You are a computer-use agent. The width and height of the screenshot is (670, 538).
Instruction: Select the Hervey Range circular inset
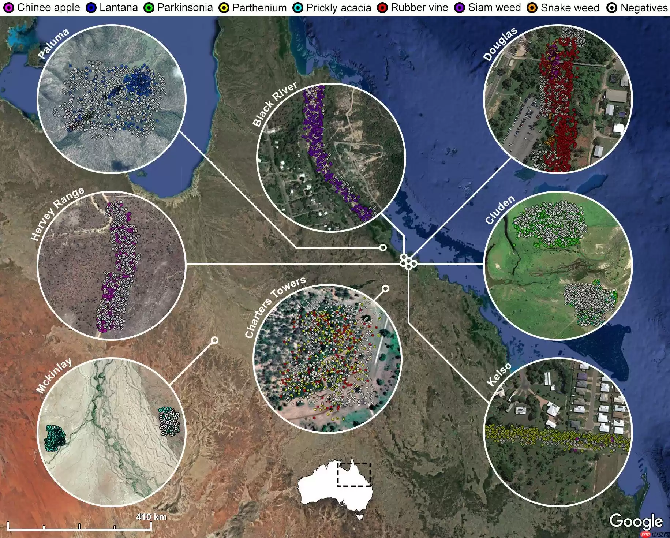tap(112, 265)
